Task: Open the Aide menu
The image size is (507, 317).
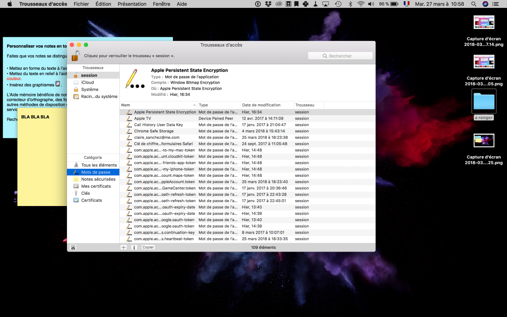Action: pyautogui.click(x=182, y=4)
